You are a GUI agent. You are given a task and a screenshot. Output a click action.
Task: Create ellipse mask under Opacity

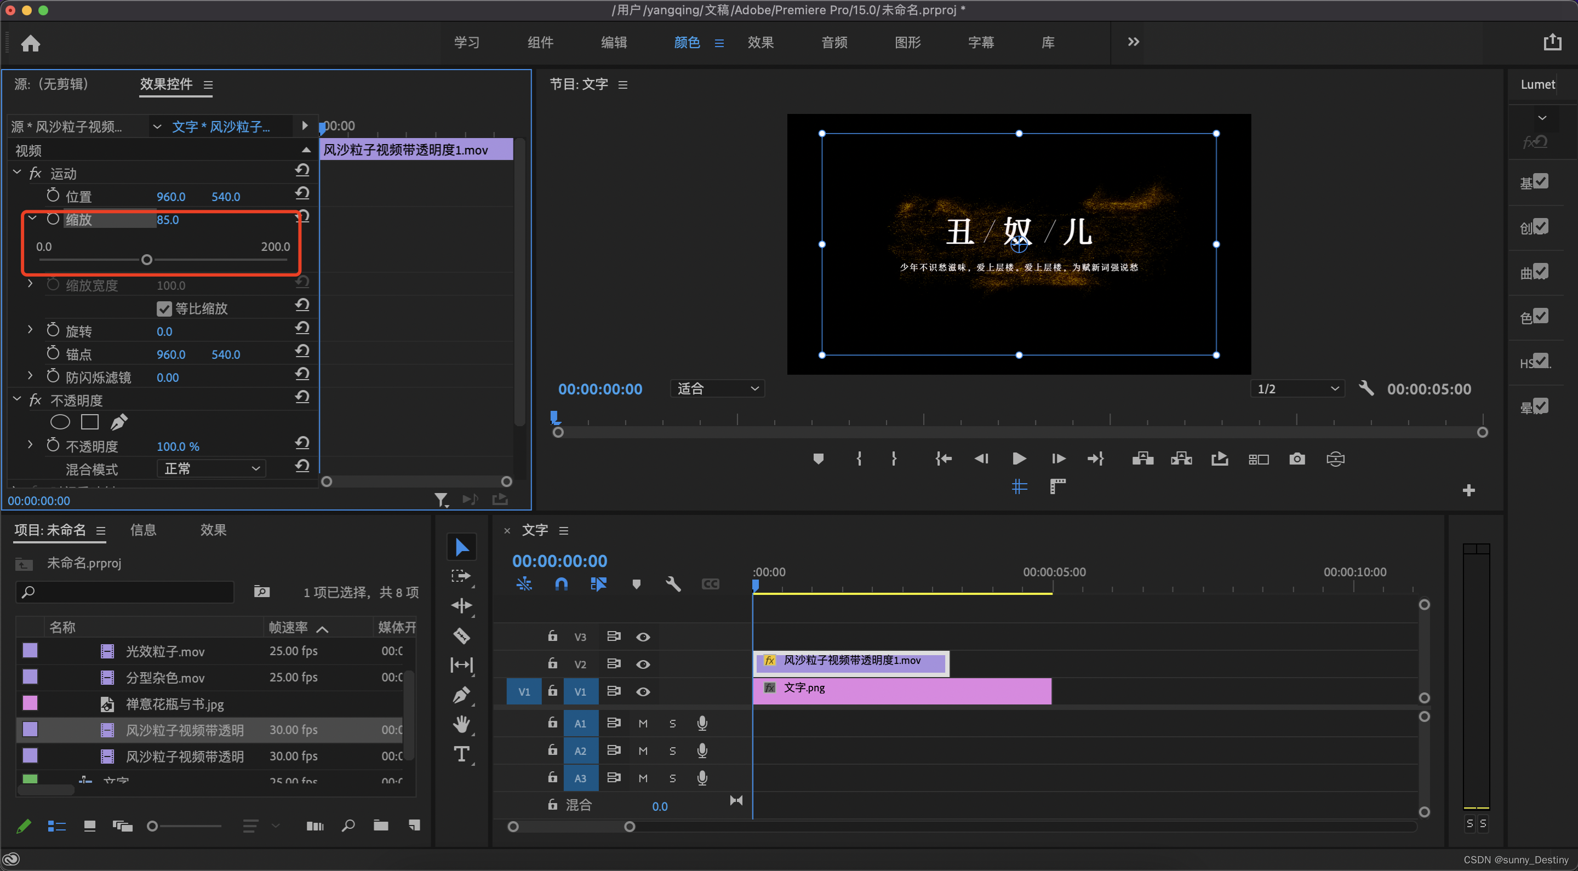pos(60,422)
